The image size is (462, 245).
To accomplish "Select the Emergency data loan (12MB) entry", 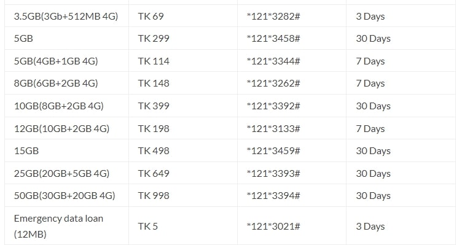I will pyautogui.click(x=58, y=226).
